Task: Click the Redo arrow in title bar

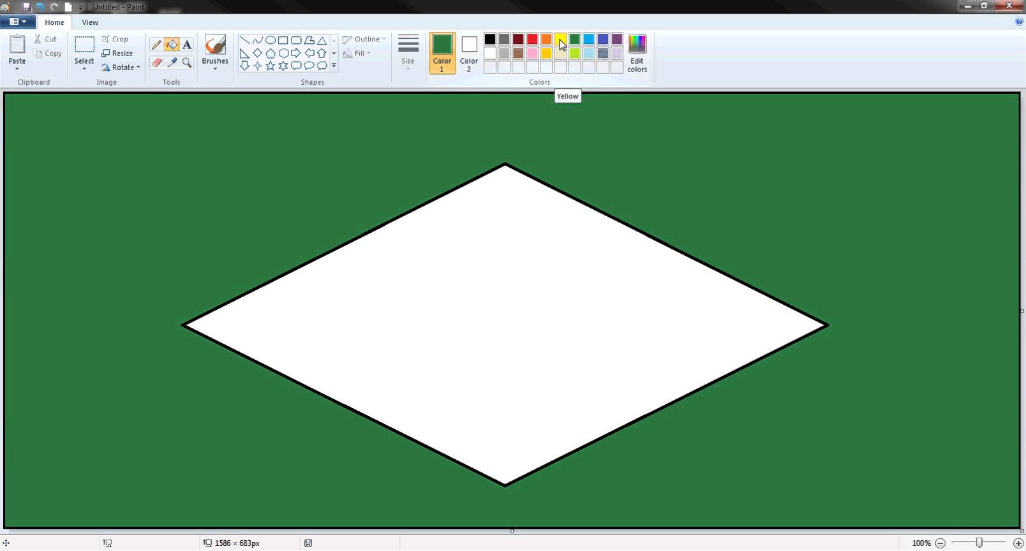Action: click(x=54, y=7)
